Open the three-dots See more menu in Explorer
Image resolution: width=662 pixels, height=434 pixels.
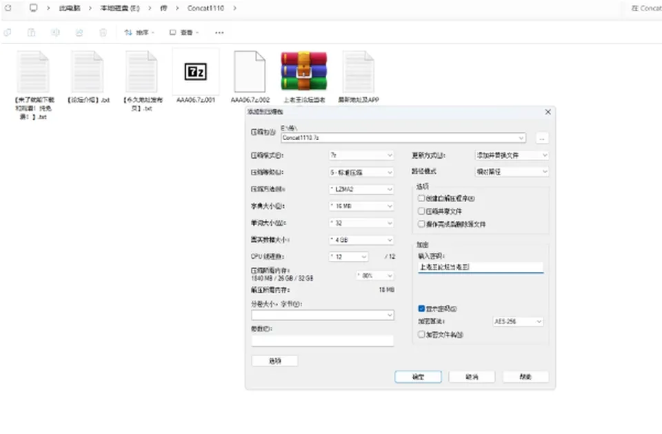click(x=219, y=32)
